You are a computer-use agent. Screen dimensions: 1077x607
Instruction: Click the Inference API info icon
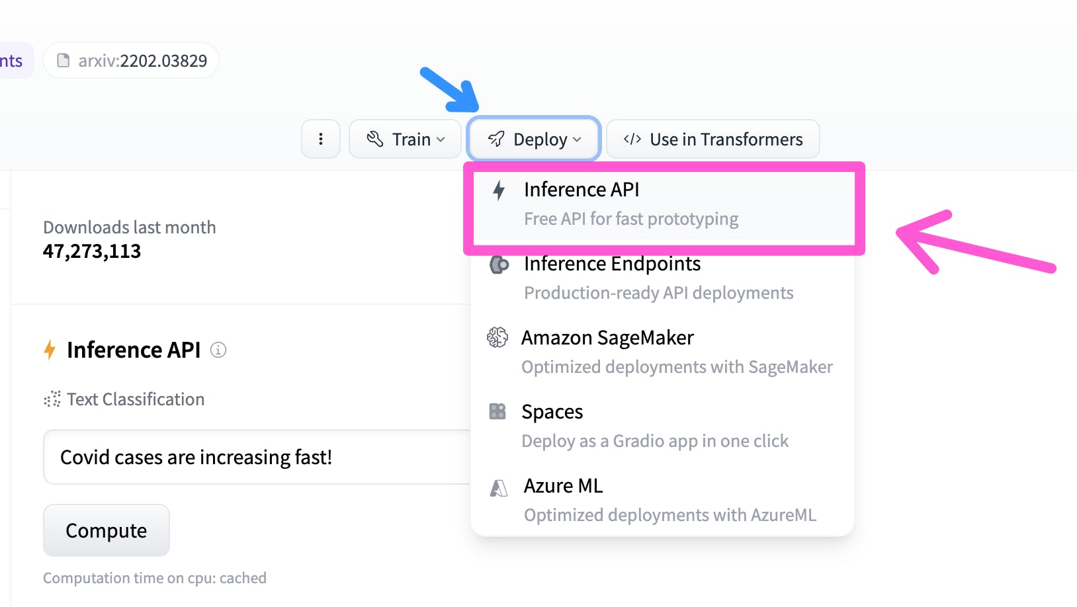click(218, 350)
